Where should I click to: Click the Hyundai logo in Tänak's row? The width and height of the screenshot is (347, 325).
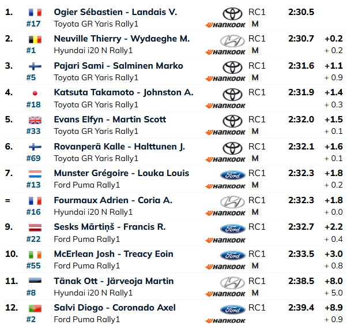click(x=232, y=283)
